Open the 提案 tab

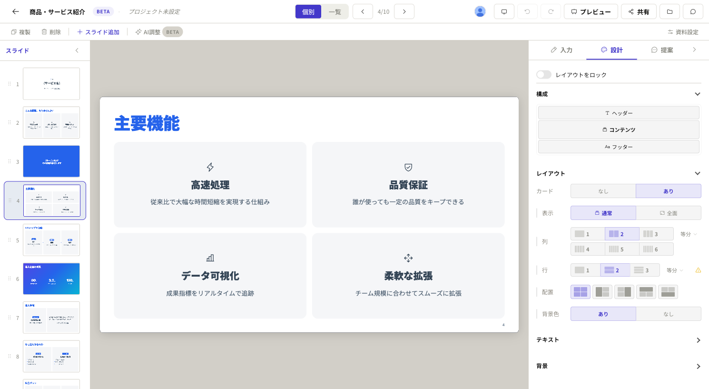662,50
